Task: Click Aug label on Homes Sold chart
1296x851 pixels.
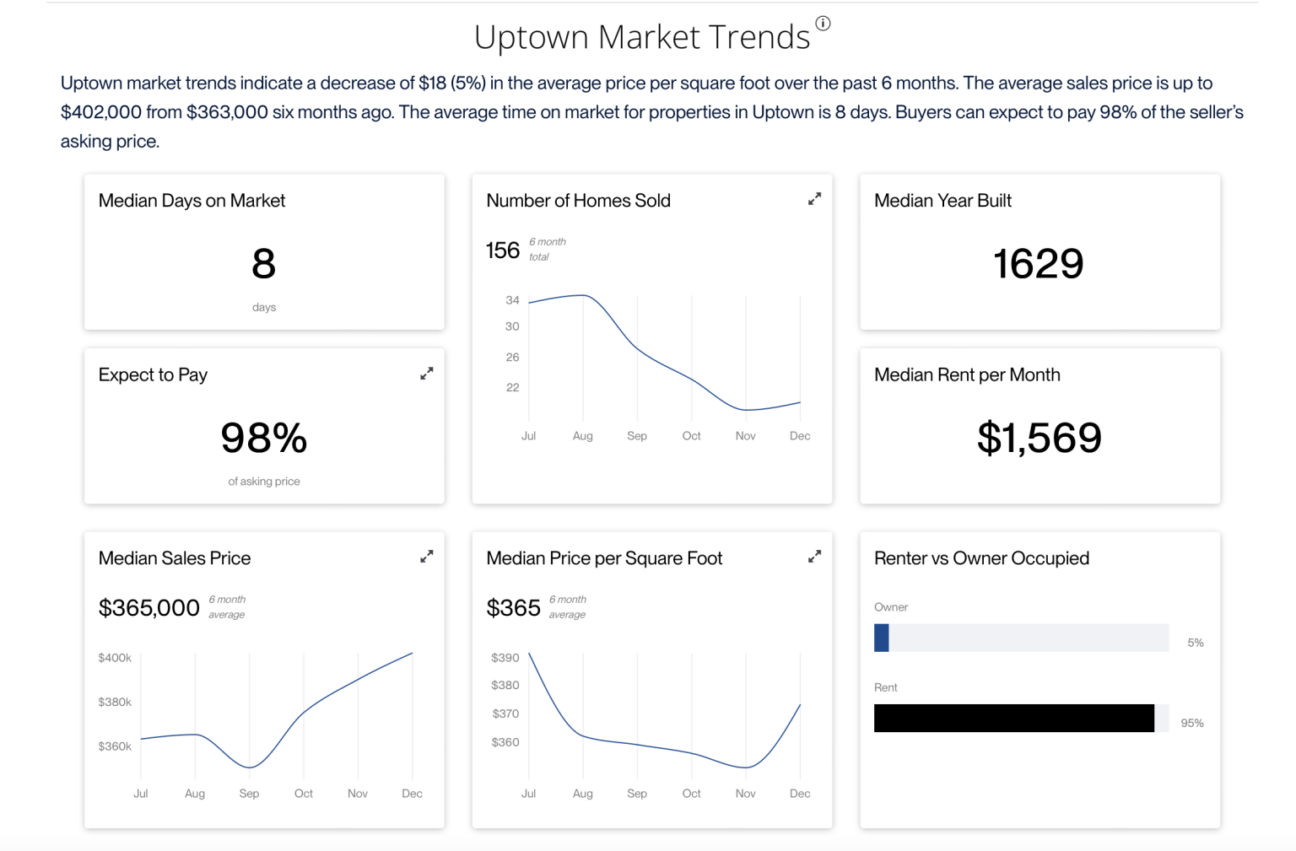Action: 583,436
